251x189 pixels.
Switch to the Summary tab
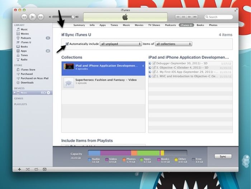point(79,25)
